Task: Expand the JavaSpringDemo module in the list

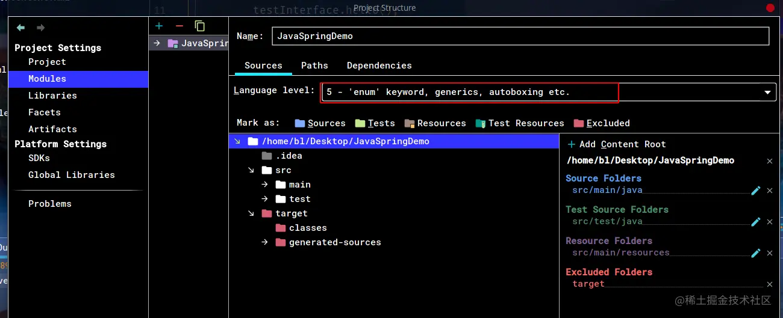Action: [157, 43]
